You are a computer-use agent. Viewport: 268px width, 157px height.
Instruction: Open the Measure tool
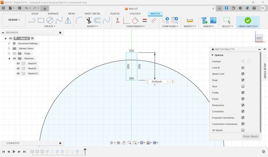click(x=190, y=20)
